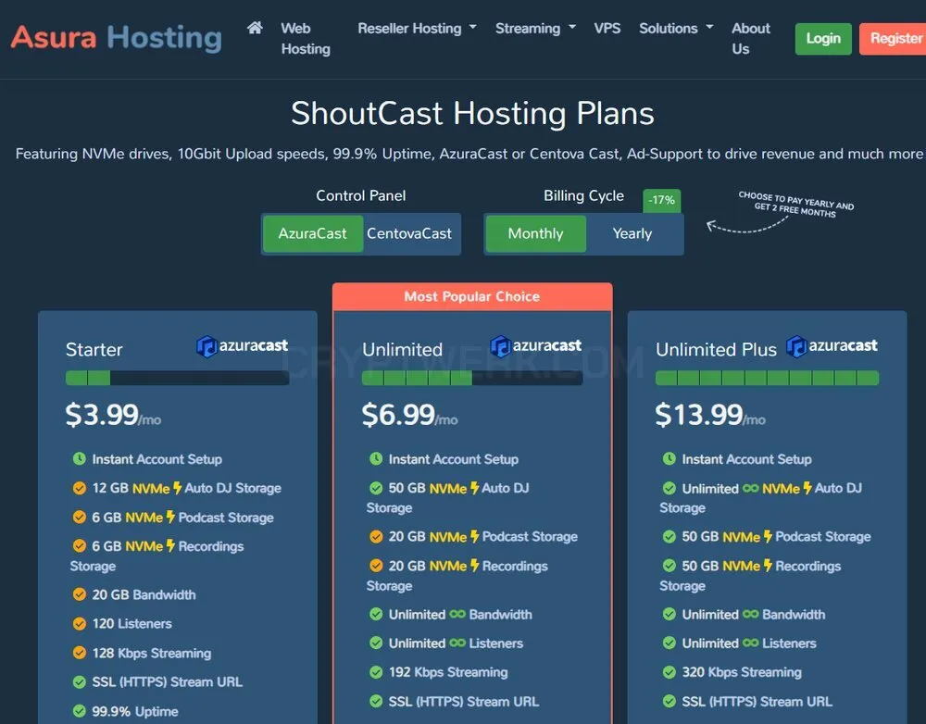Expand the Reseller Hosting dropdown
This screenshot has height=724, width=926.
tap(417, 29)
